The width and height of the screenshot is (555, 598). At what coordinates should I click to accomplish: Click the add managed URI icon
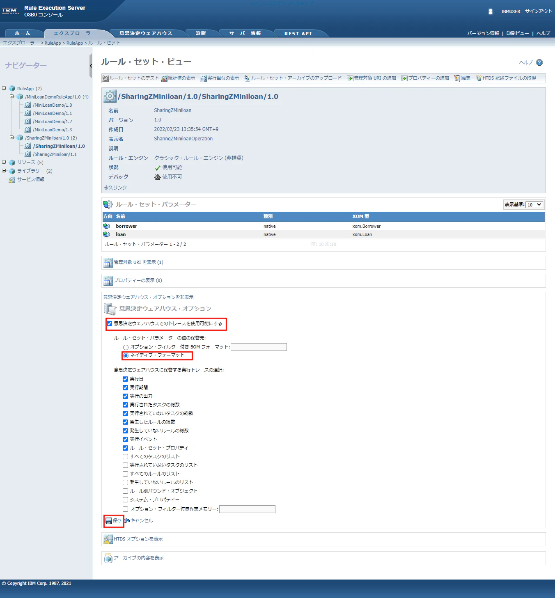pos(350,78)
